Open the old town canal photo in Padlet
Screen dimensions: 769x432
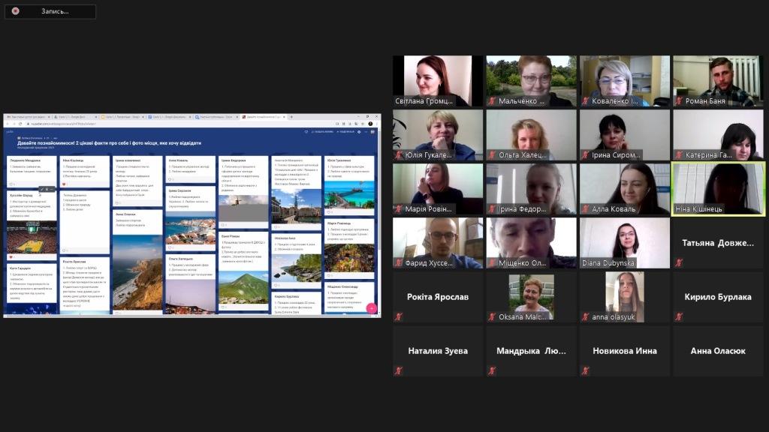296,205
